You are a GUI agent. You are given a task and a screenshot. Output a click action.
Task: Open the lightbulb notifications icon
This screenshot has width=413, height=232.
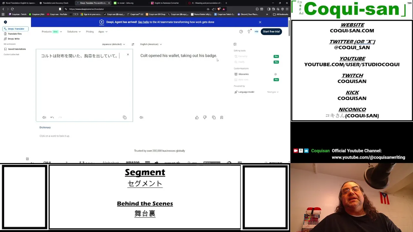click(x=249, y=32)
